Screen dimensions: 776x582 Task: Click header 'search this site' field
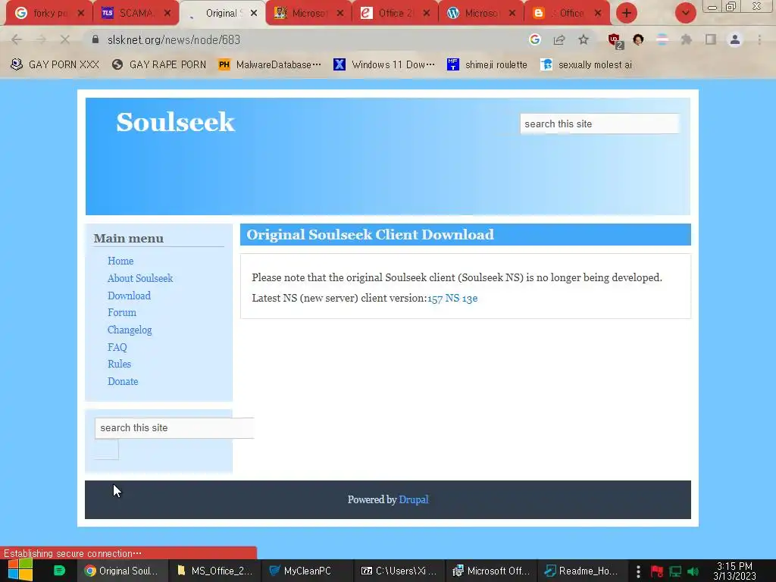coord(600,124)
